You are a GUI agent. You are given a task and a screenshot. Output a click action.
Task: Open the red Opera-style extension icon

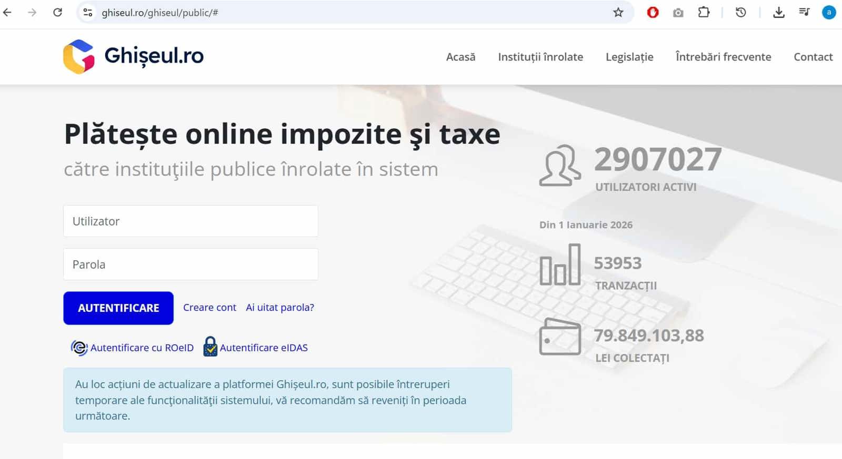tap(653, 12)
